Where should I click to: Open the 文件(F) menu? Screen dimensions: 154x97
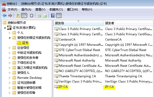[x=13, y=9]
